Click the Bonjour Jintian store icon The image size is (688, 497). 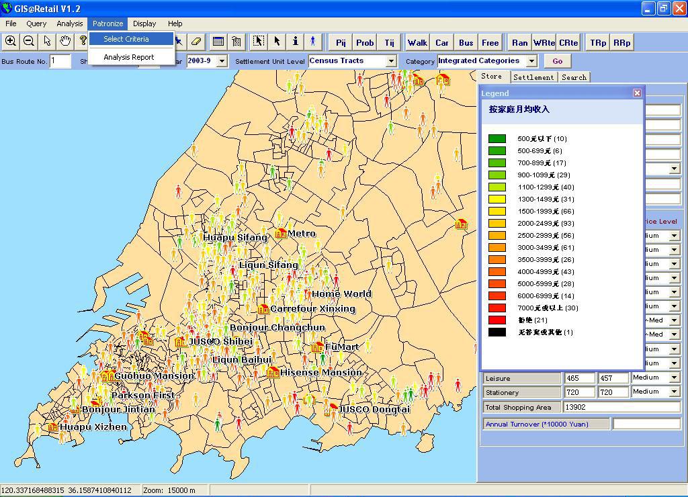(x=75, y=409)
